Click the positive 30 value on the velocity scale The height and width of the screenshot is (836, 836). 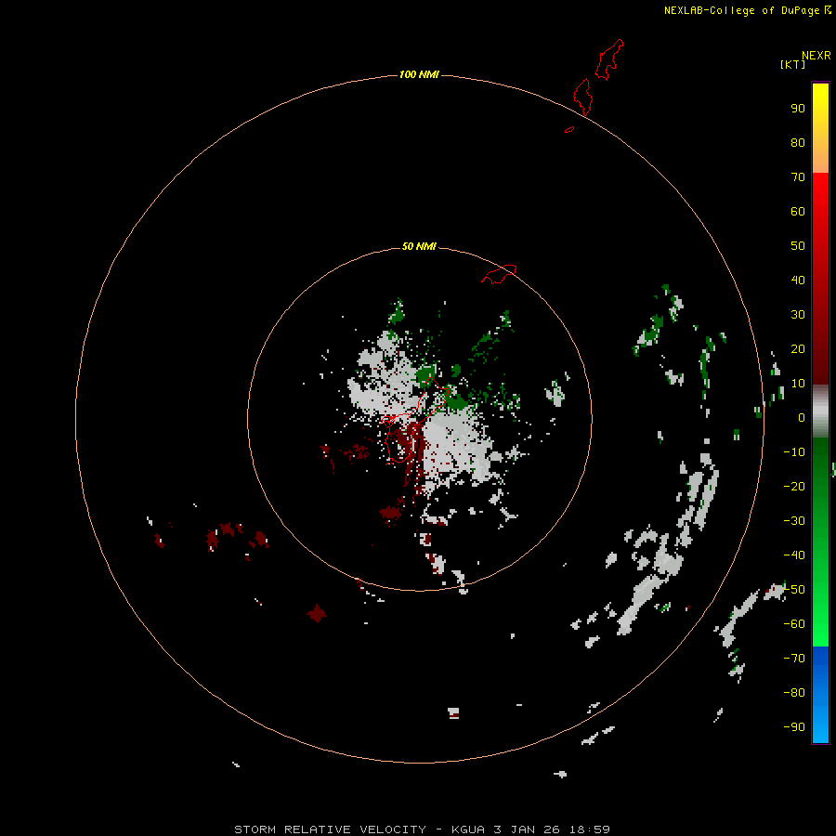(798, 315)
